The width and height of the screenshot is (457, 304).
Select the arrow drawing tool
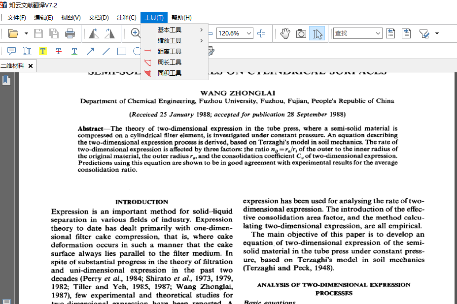point(90,52)
